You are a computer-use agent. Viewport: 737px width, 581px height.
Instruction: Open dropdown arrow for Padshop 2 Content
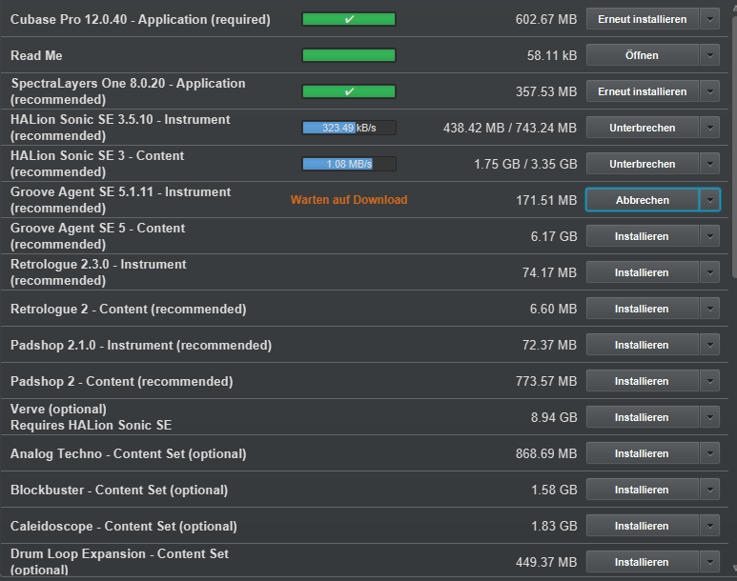click(710, 381)
